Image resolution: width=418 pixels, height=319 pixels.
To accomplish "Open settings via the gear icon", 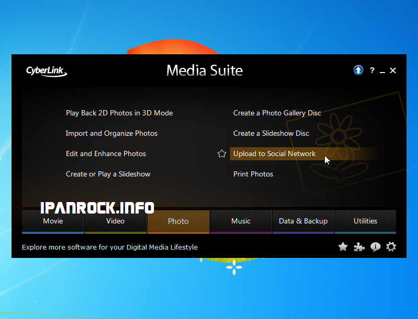I will [391, 247].
